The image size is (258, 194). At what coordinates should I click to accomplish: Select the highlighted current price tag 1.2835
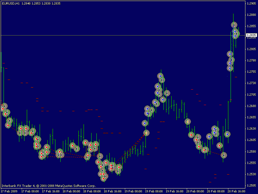[x=251, y=35]
